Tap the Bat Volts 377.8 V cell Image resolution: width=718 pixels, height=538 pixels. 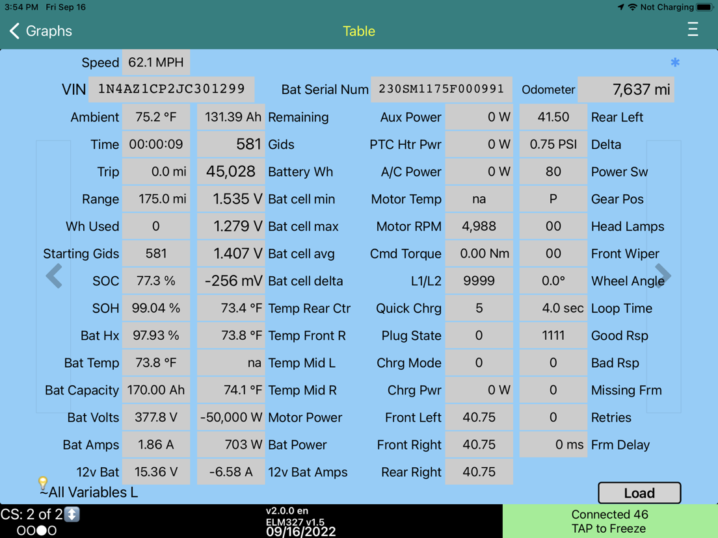coord(156,417)
